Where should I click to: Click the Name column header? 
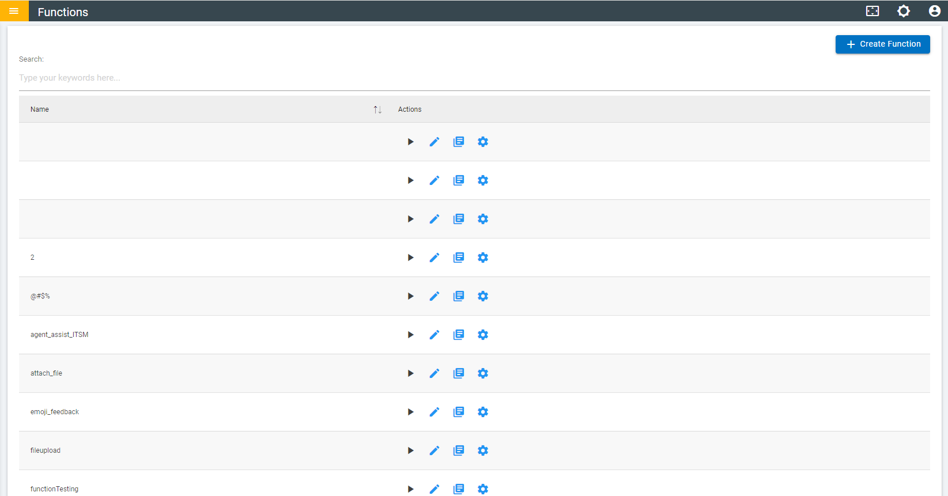[40, 109]
